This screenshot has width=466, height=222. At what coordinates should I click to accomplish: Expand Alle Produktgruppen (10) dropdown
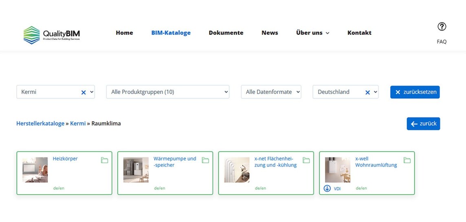pos(167,92)
